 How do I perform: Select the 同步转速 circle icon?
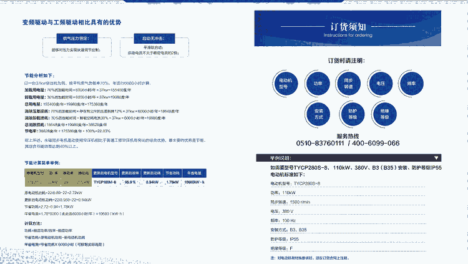(x=349, y=83)
